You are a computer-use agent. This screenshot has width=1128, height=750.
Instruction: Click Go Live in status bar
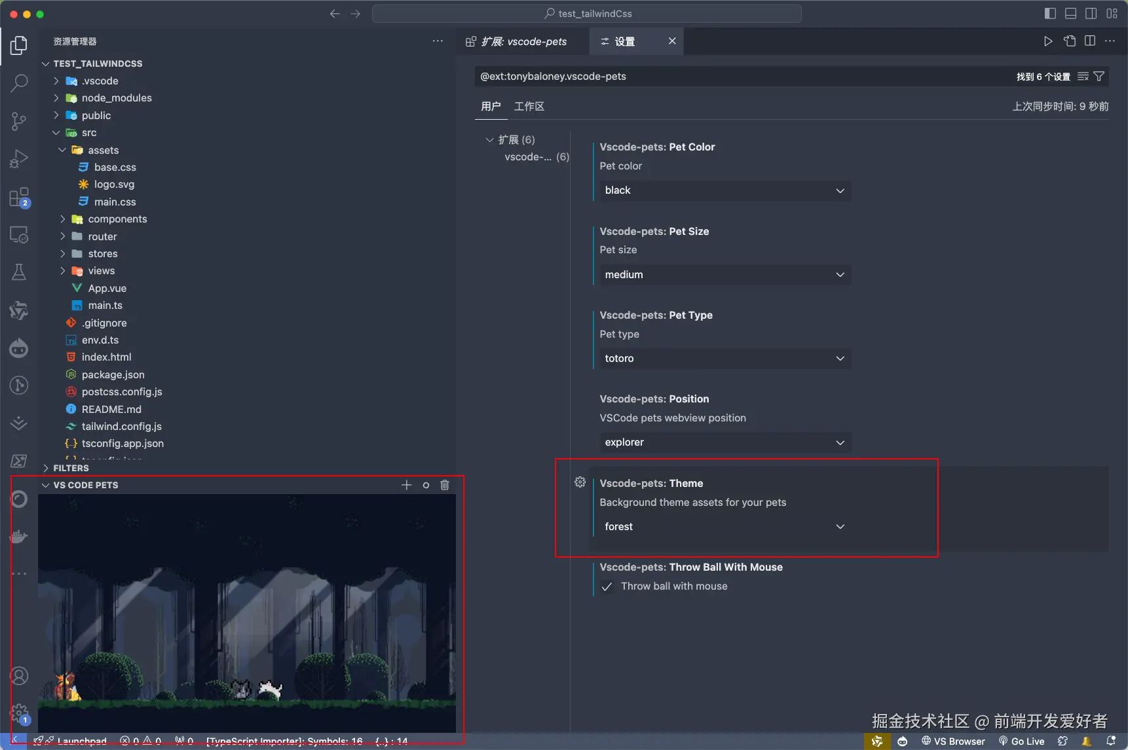[1021, 741]
